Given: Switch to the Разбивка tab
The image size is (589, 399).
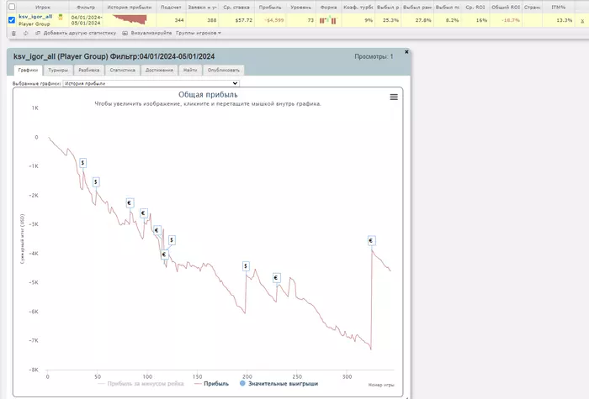Looking at the screenshot, I should coord(89,70).
